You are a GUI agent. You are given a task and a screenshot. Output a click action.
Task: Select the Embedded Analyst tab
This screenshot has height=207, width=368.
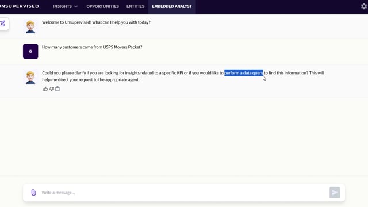click(172, 6)
